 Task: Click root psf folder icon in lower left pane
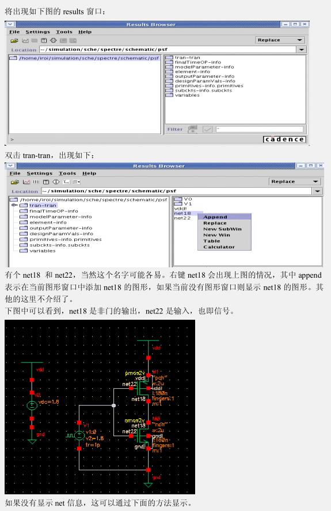[14, 200]
